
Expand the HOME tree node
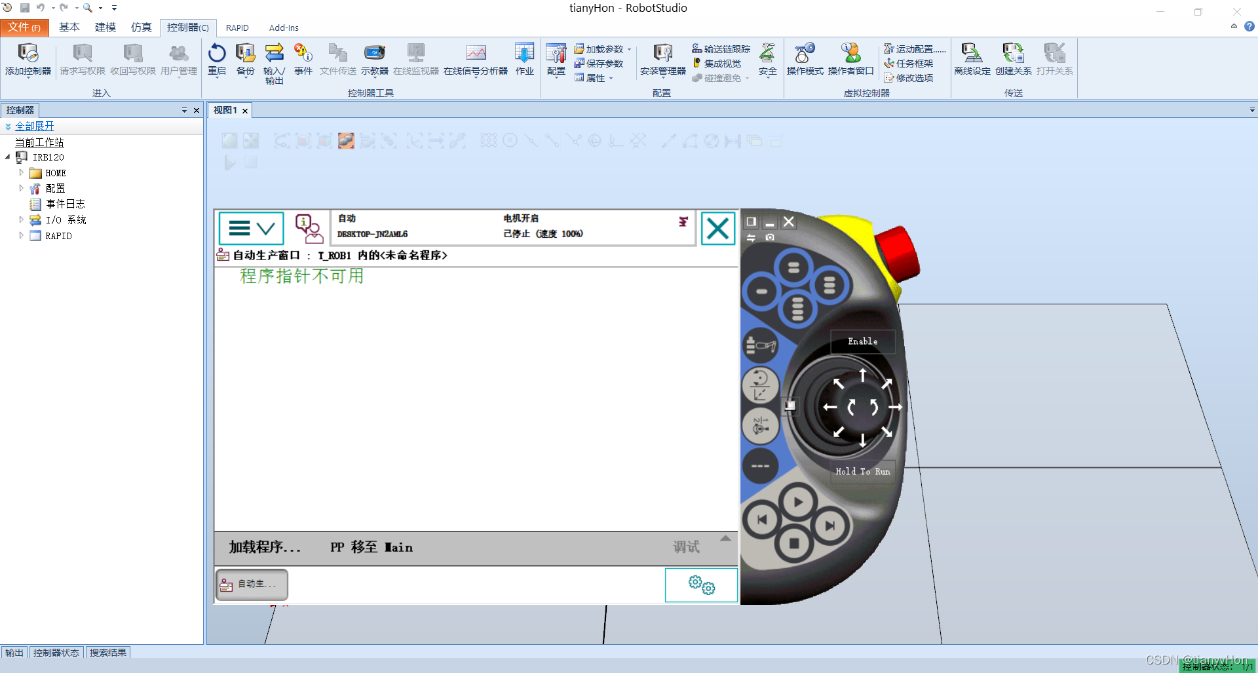pos(21,172)
